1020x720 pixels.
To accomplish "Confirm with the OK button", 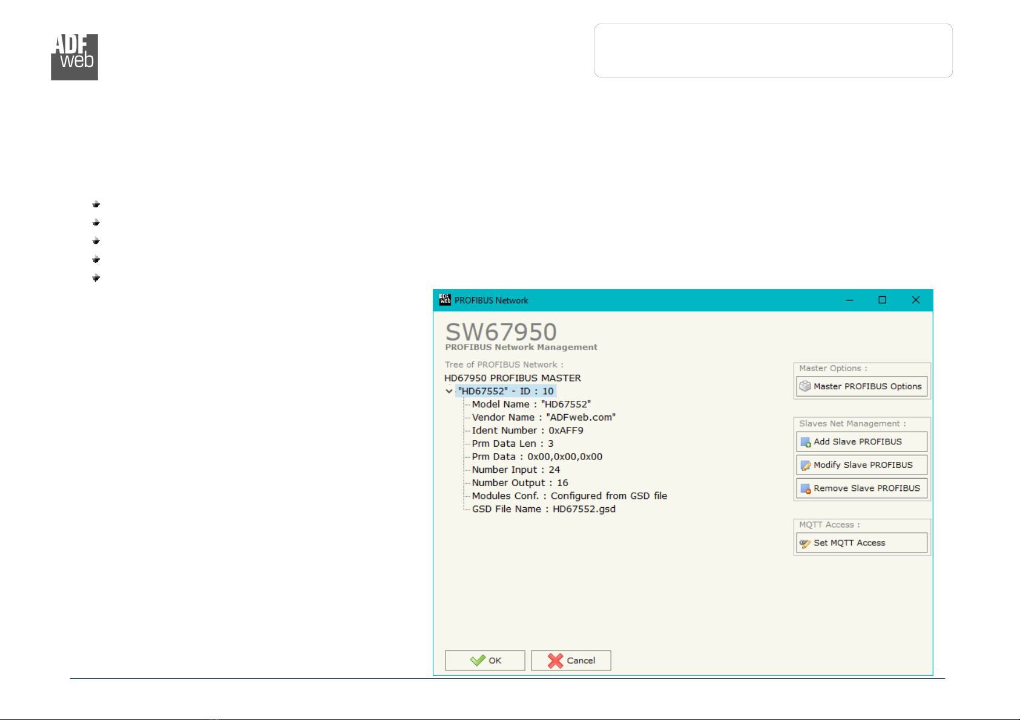I will coord(485,660).
